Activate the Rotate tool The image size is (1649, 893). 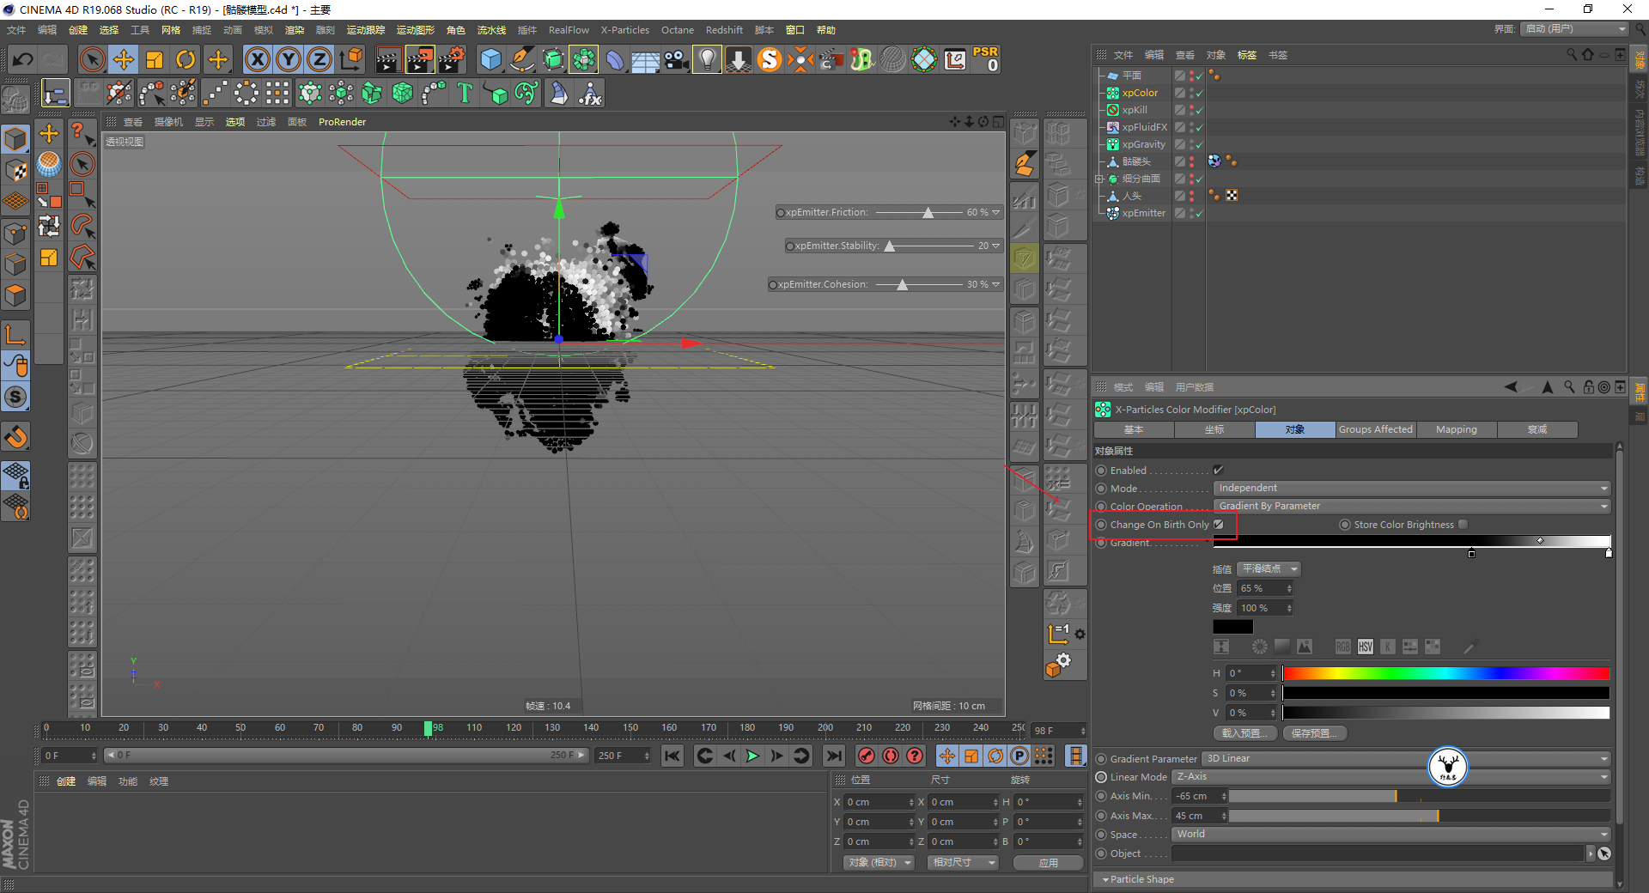(x=186, y=59)
